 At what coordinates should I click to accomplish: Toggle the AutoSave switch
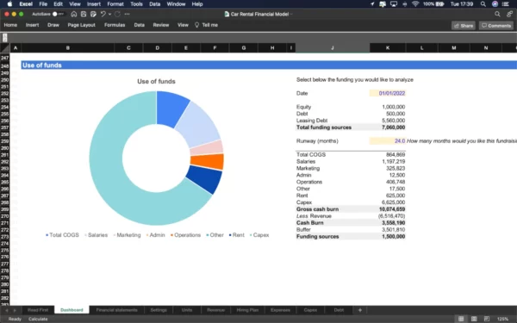(x=58, y=14)
